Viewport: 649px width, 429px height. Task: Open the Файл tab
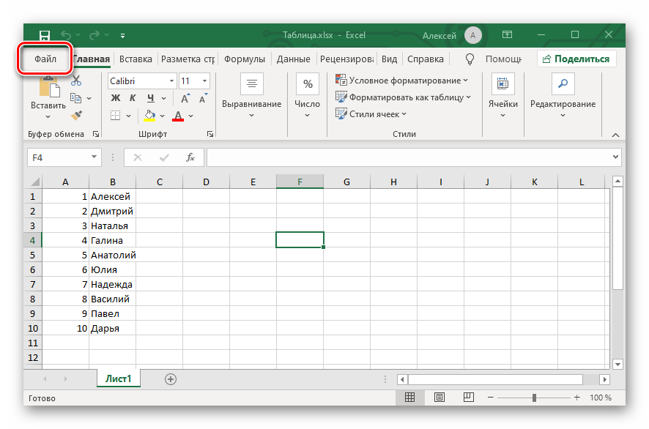45,59
